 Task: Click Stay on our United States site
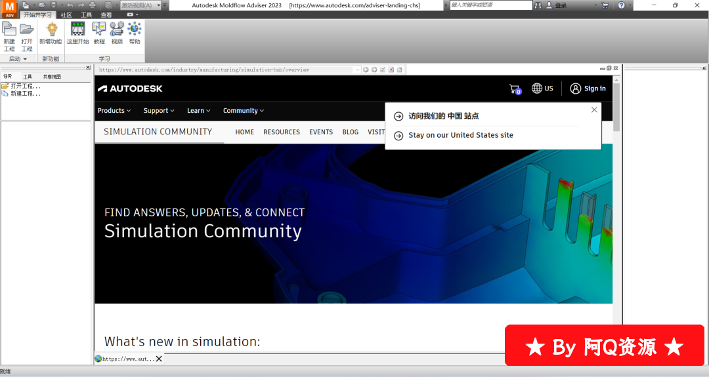tap(461, 135)
